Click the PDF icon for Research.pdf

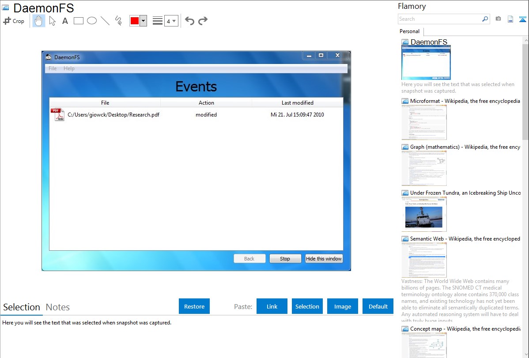pyautogui.click(x=57, y=115)
